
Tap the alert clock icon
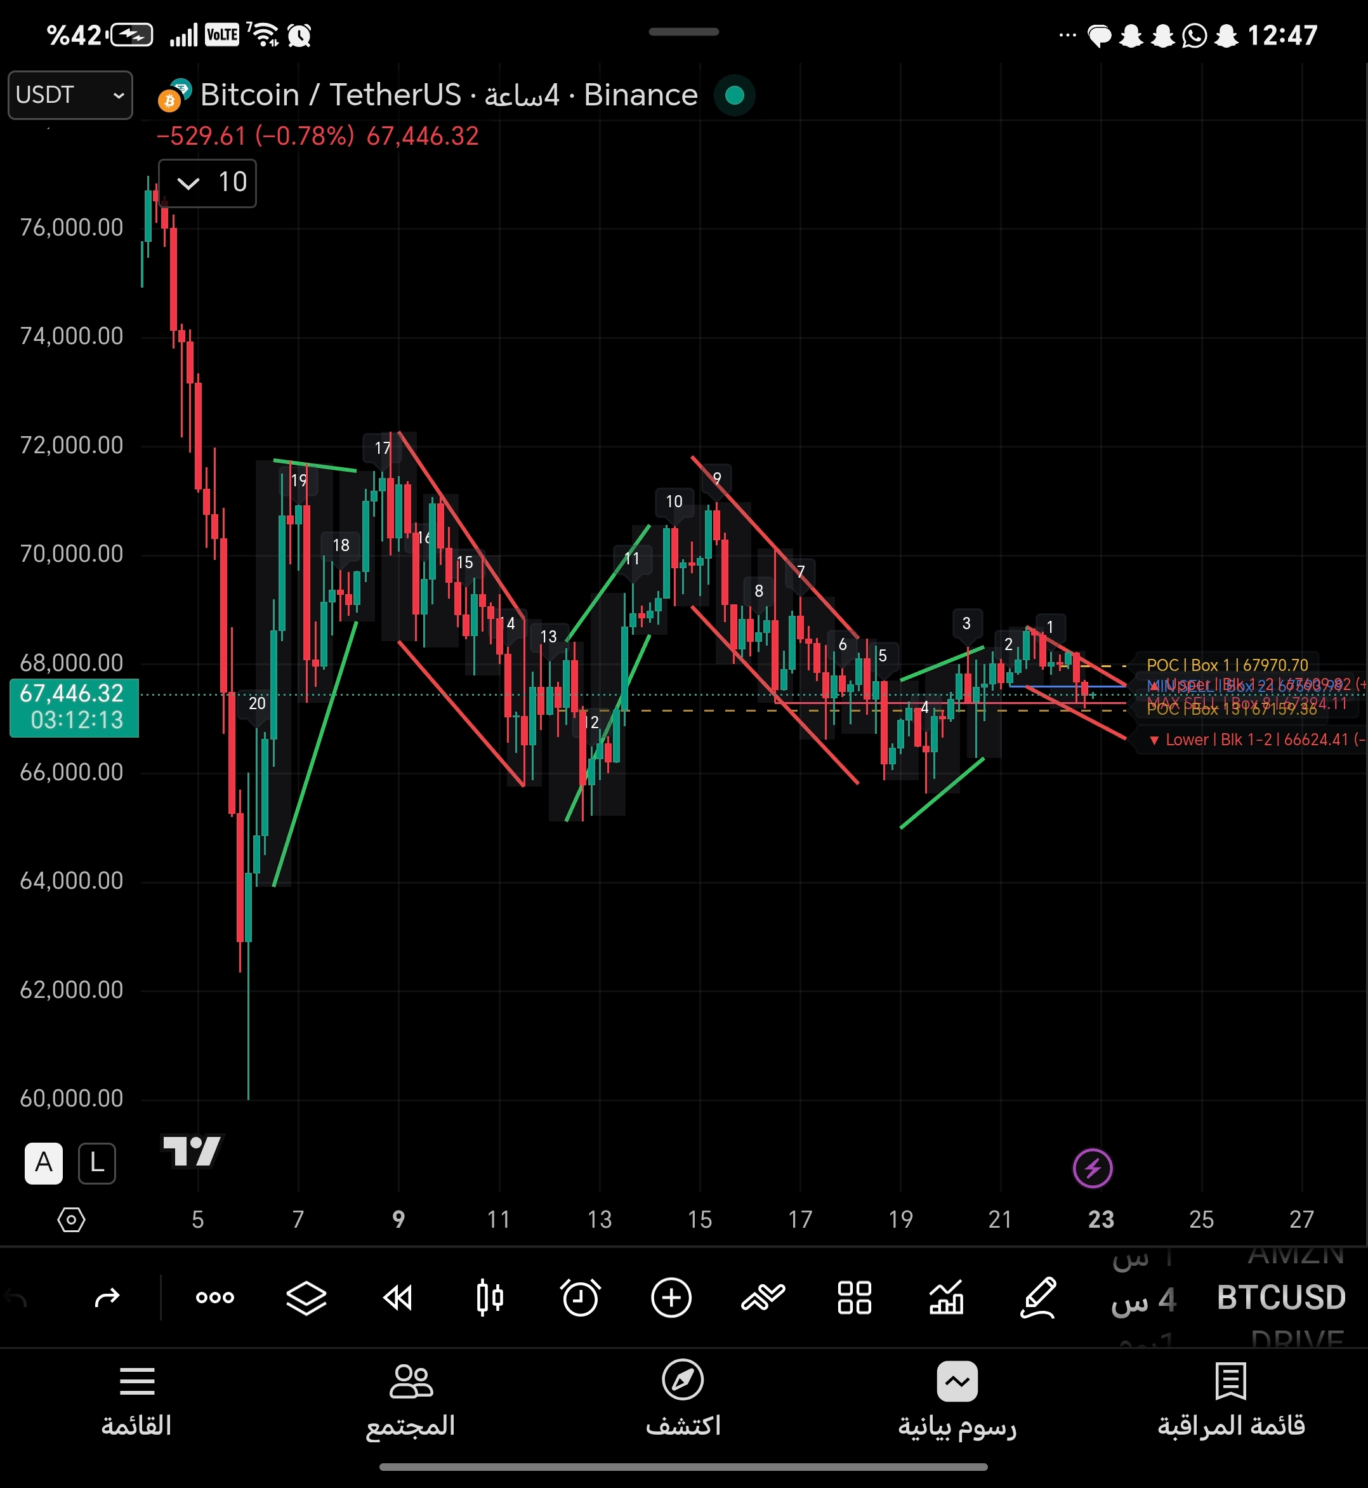(581, 1297)
